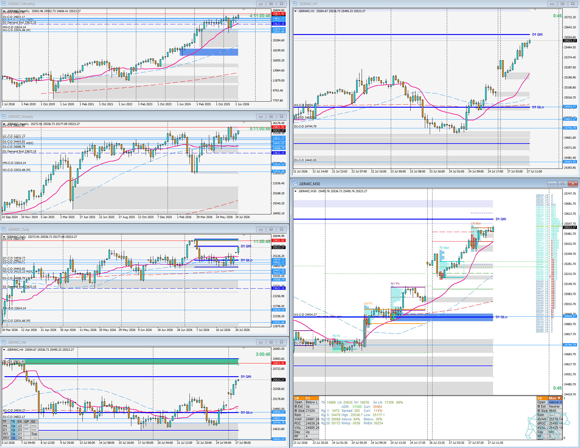Viewport: 580px width, 448px height.
Task: Expand the triangle beside GER40C,H1 chart header
Action: [x=295, y=11]
